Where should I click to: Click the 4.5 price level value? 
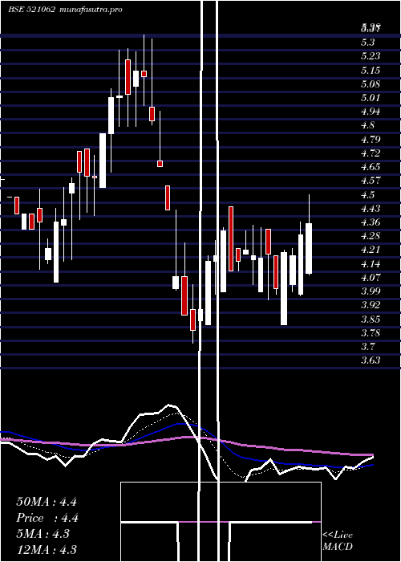367,195
